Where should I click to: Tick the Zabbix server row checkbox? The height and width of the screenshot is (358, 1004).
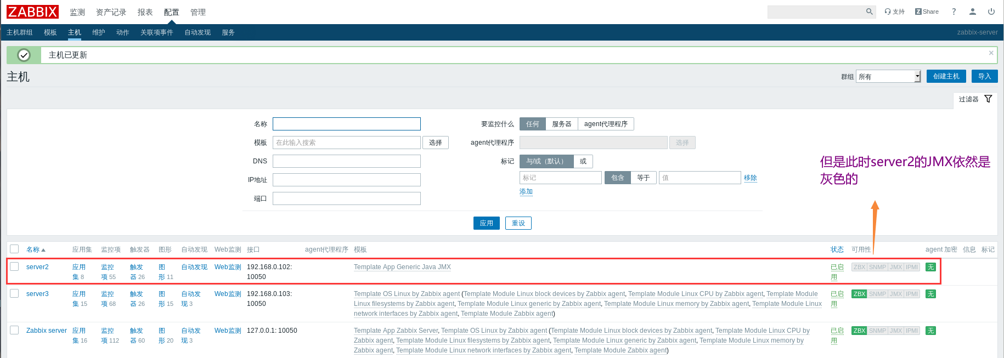click(x=14, y=330)
